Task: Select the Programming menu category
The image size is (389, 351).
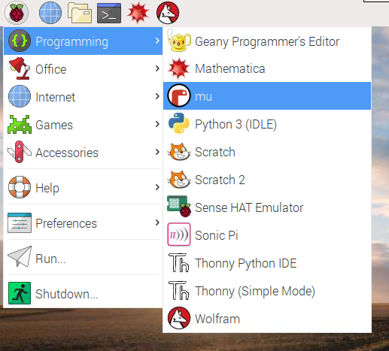Action: (x=83, y=41)
